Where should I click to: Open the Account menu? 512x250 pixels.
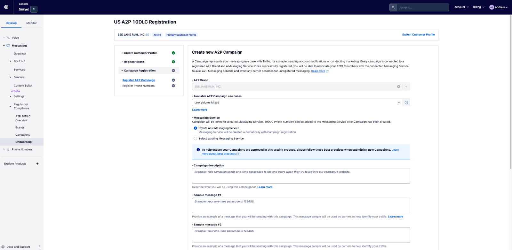(461, 7)
